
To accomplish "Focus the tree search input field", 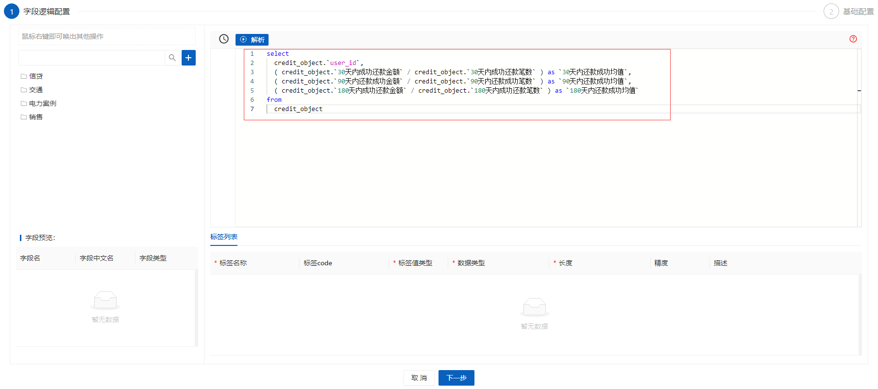I will click(x=92, y=58).
